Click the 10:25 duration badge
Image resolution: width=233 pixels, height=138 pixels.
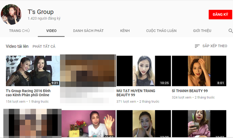pyautogui.click(x=165, y=83)
